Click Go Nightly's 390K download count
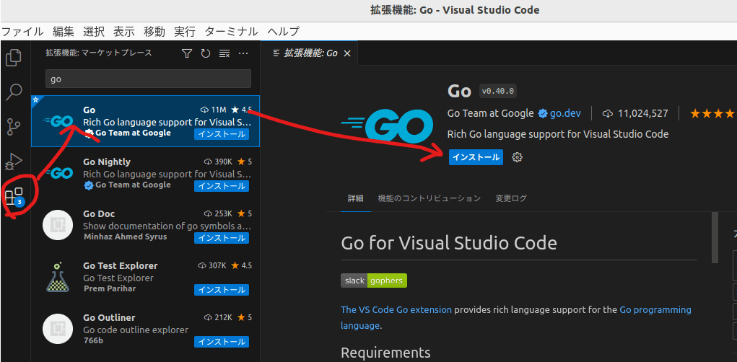 tap(218, 162)
